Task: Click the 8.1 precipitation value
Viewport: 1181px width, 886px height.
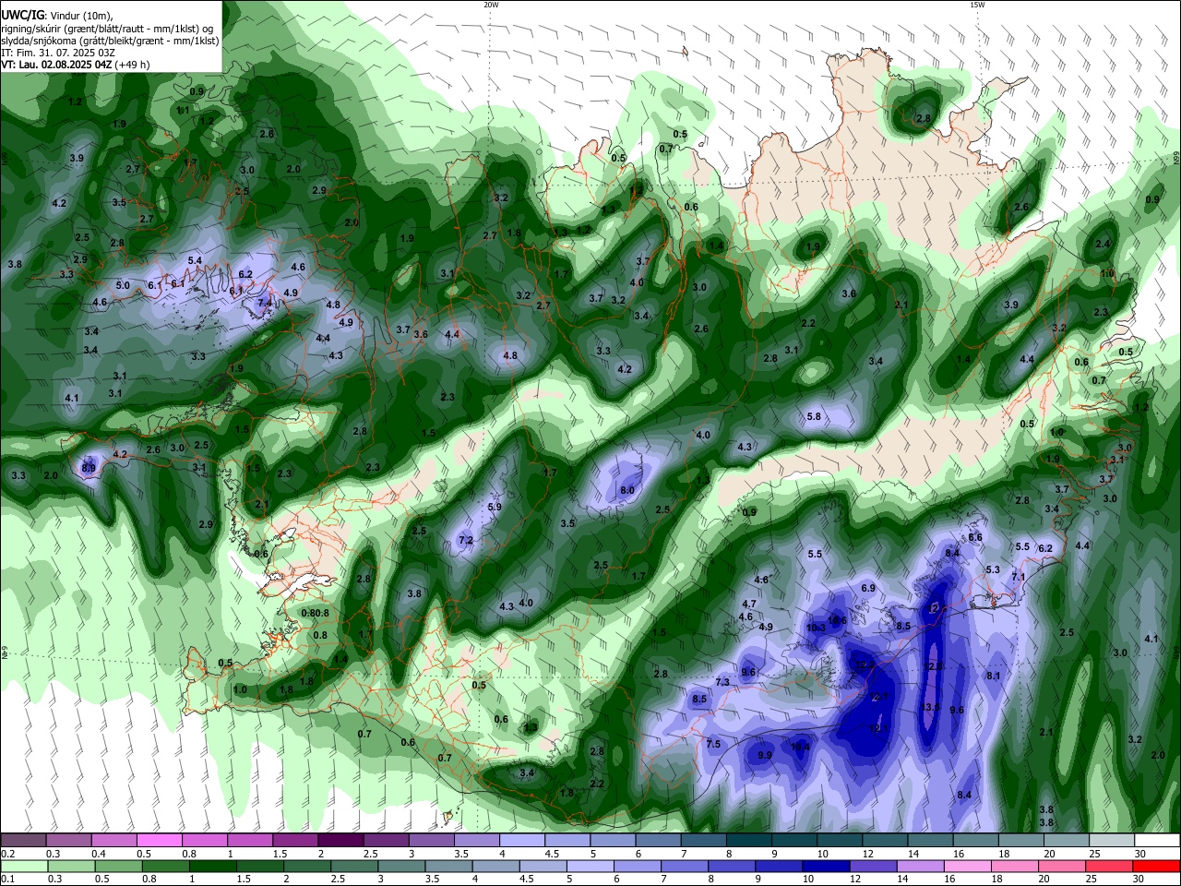Action: click(994, 676)
